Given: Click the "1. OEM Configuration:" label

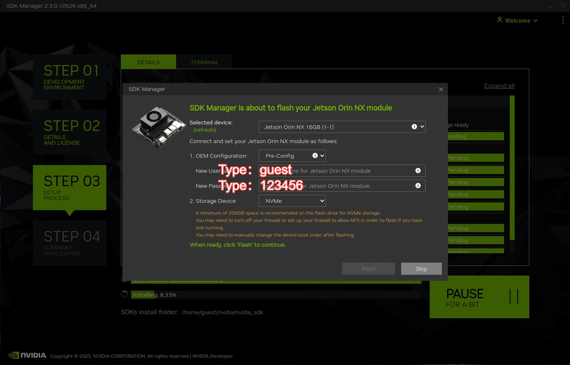Looking at the screenshot, I should [x=218, y=156].
